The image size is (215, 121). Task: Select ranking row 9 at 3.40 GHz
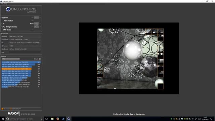point(21,80)
